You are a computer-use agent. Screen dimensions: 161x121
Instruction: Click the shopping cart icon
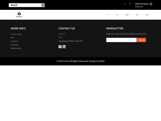pyautogui.click(x=151, y=4)
